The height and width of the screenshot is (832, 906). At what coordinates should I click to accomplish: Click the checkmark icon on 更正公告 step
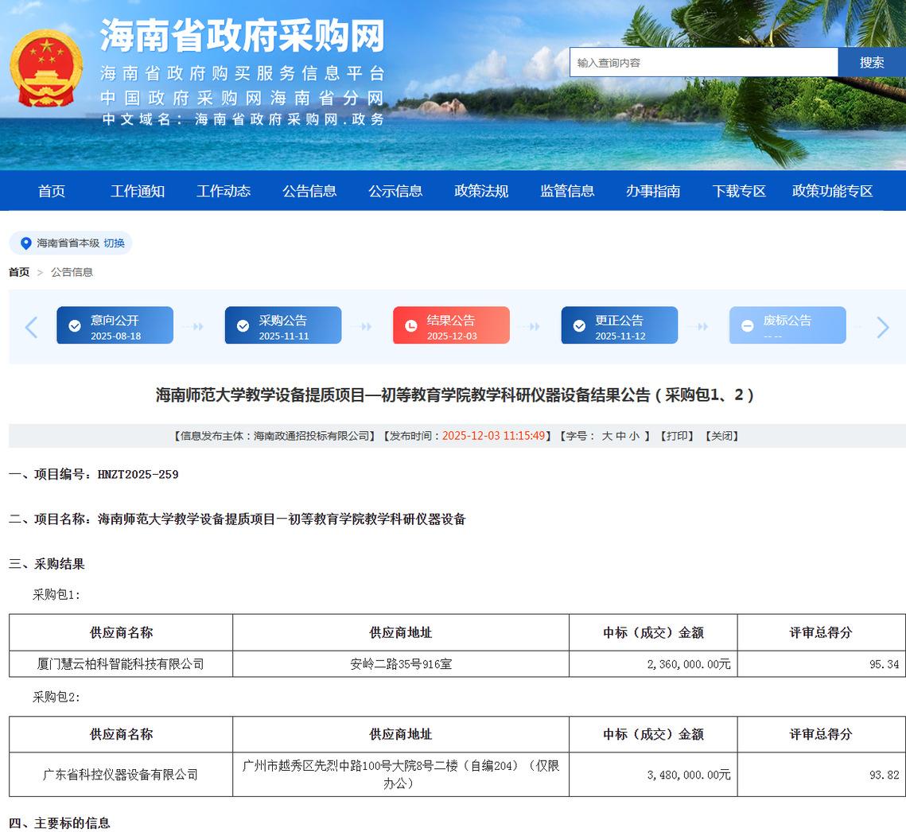tap(579, 326)
